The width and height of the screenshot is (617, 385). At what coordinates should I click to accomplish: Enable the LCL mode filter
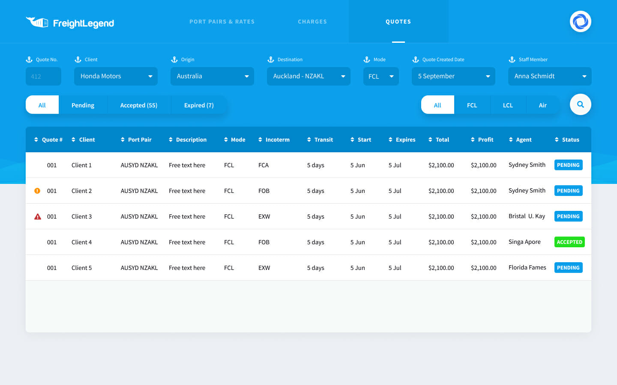[508, 105]
